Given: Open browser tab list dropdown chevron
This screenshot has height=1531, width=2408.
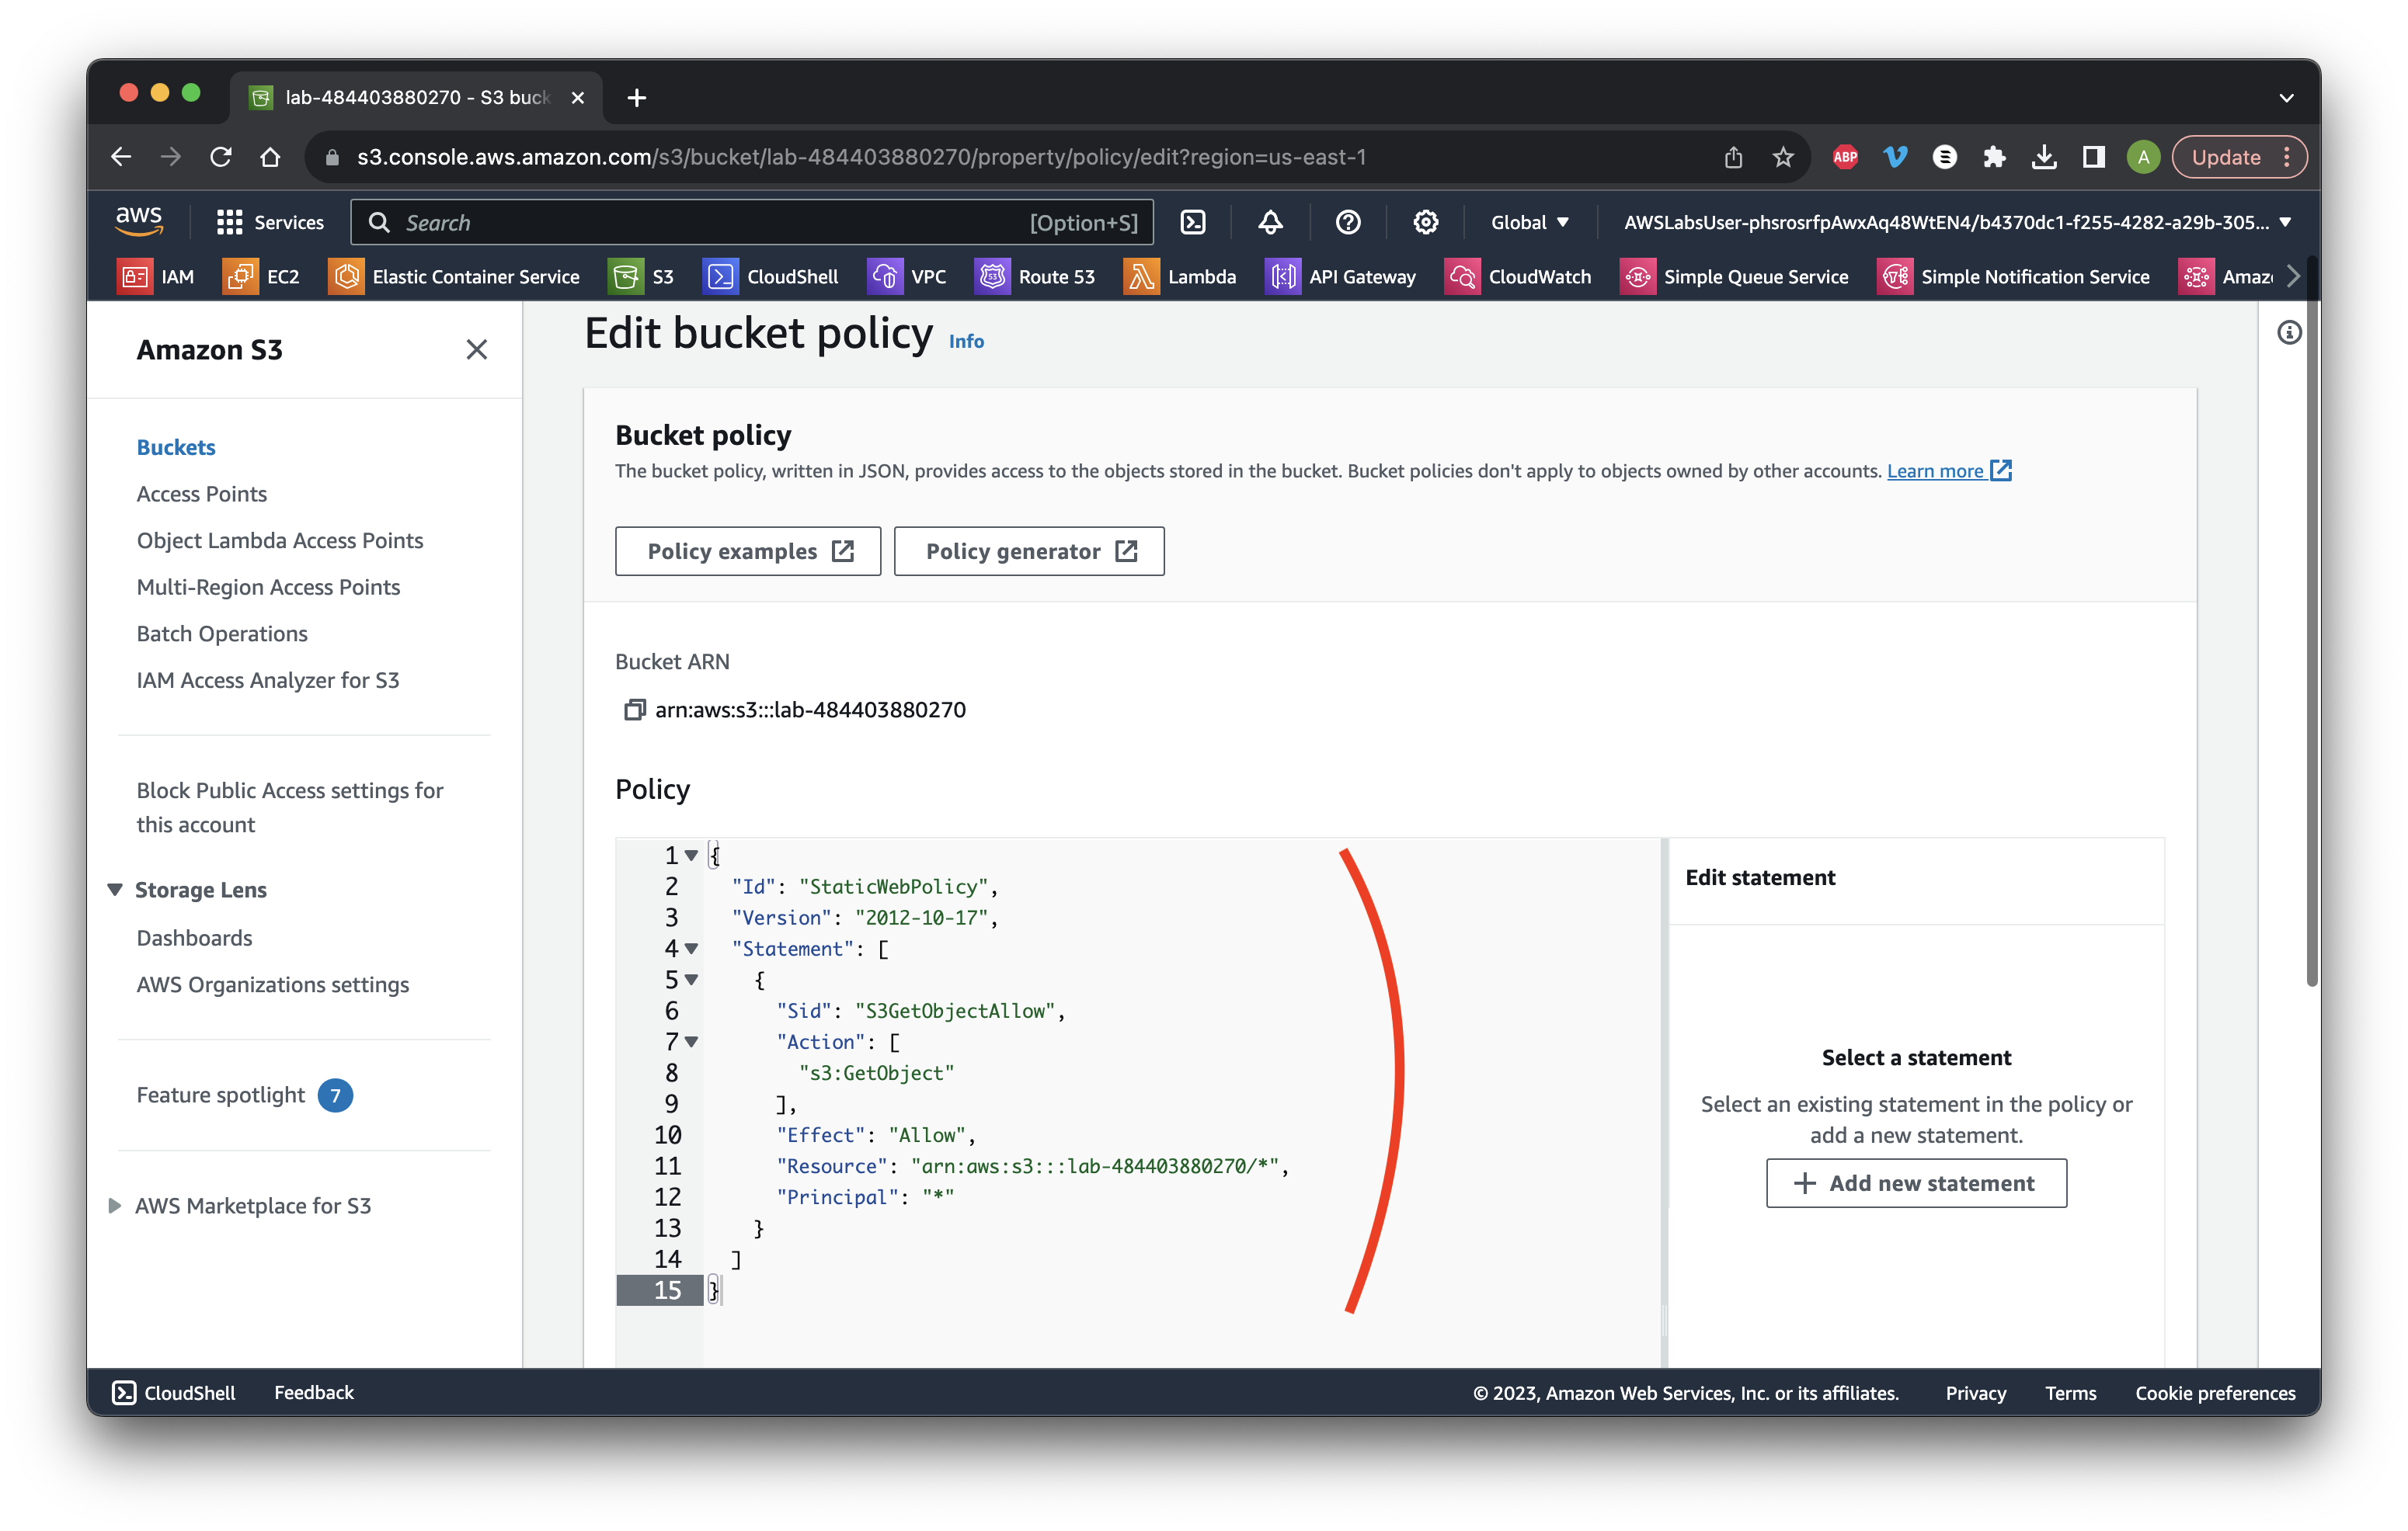Looking at the screenshot, I should pos(2286,98).
